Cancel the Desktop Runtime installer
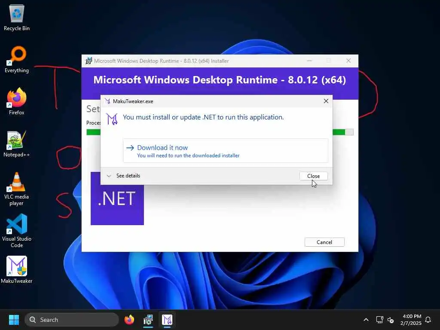 coord(324,242)
